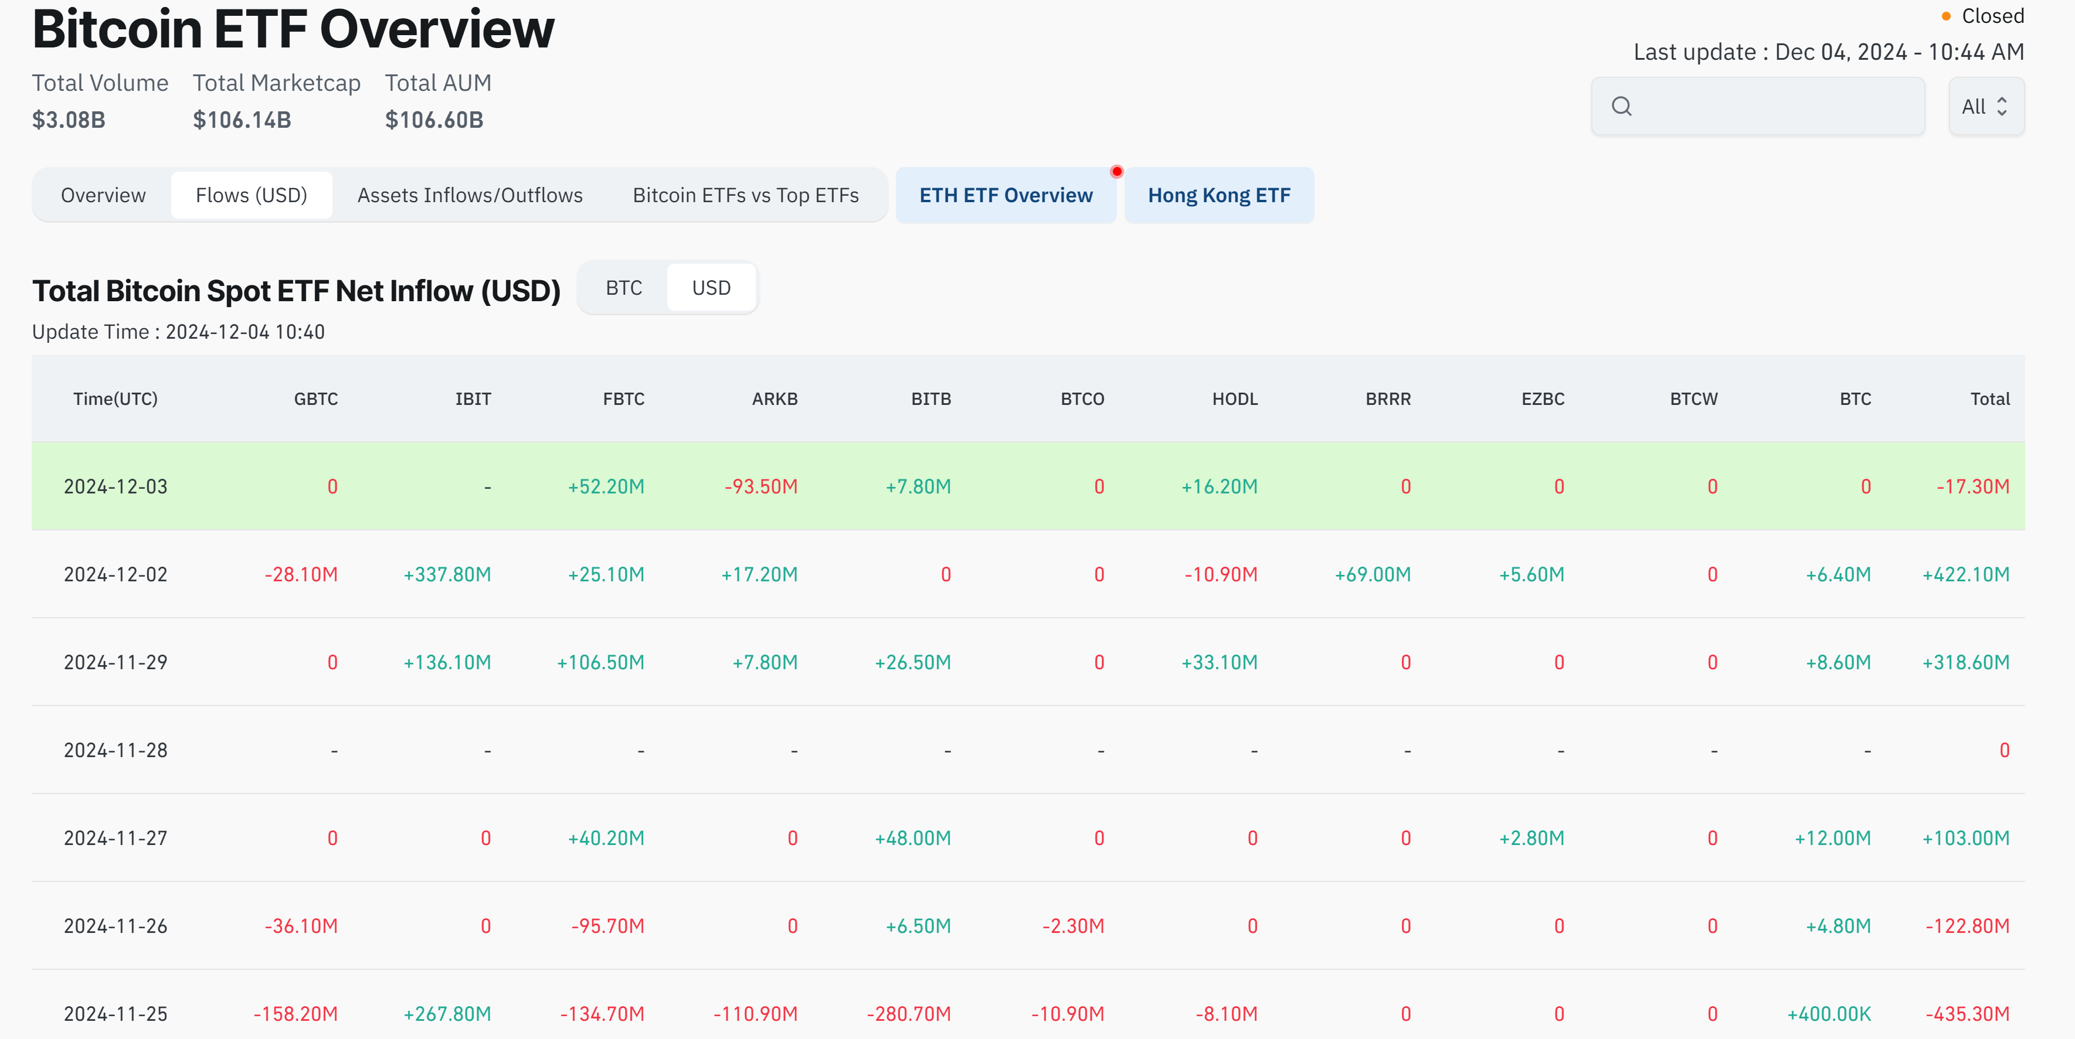The image size is (2075, 1039).
Task: Click the ARKB -93.50M outflow value
Action: click(x=760, y=487)
